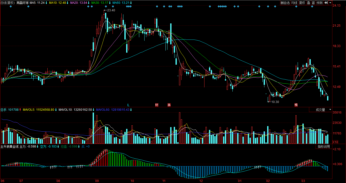Open the 预测 forecast tool
Image resolution: width=346 pixels, height=183 pixels.
(320, 3)
